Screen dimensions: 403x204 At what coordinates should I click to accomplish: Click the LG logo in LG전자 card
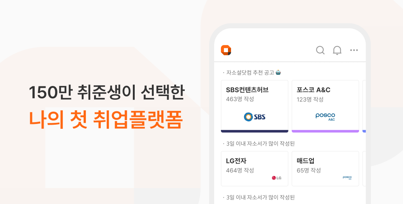click(x=277, y=178)
